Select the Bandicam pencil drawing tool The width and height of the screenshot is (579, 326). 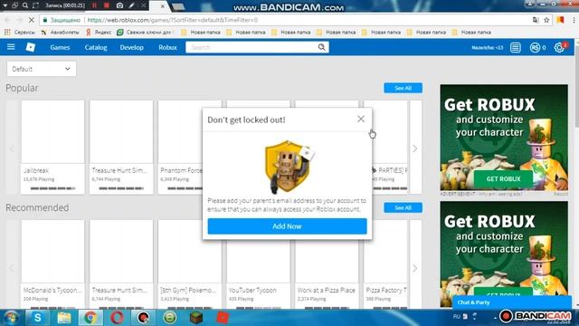pyautogui.click(x=132, y=5)
